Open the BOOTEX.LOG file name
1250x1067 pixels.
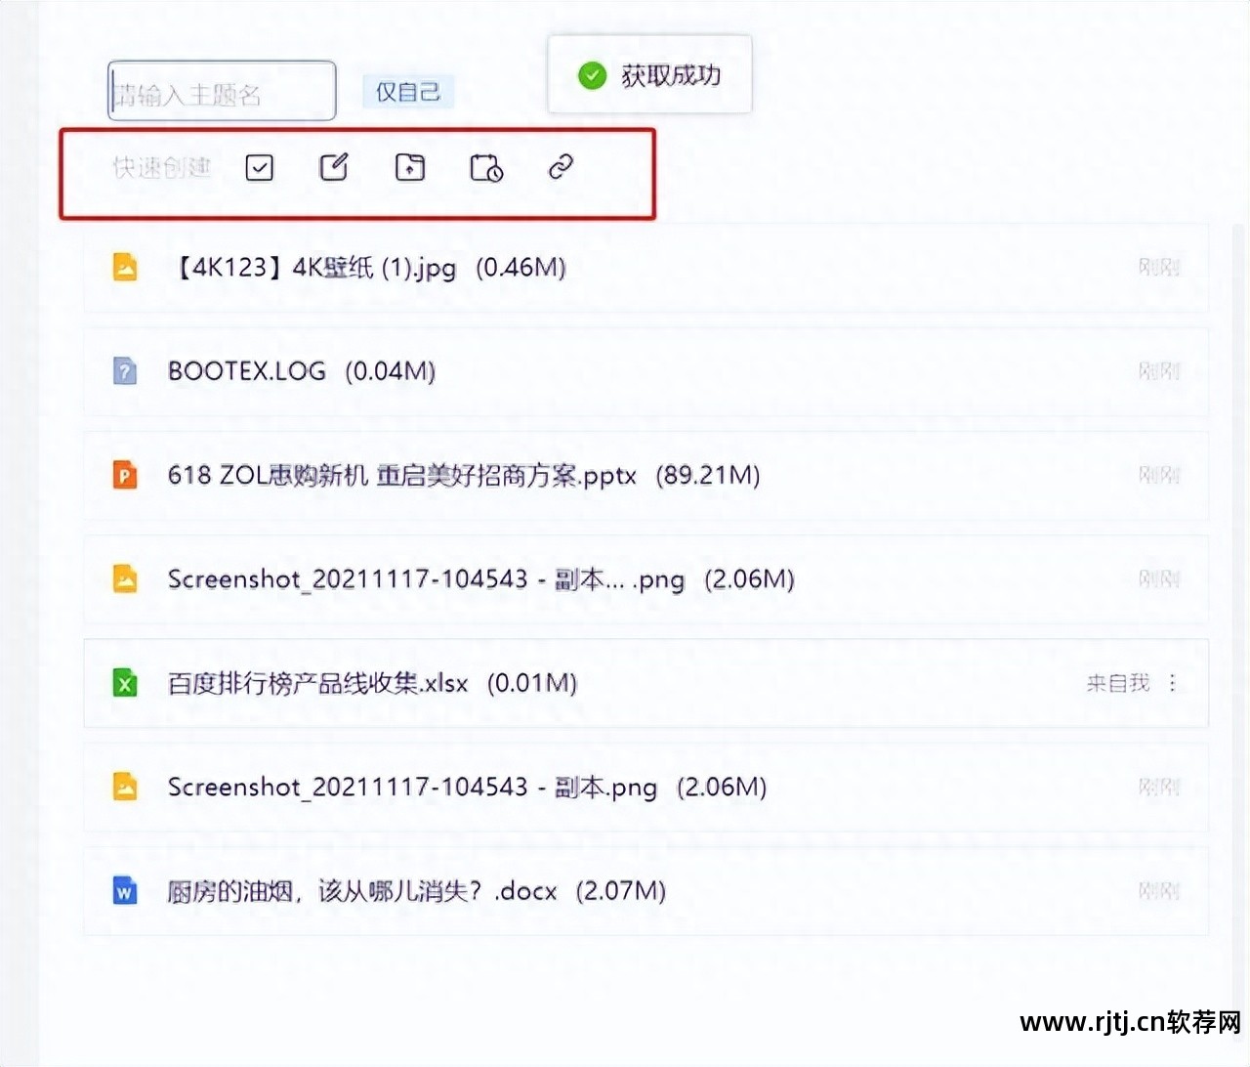247,371
